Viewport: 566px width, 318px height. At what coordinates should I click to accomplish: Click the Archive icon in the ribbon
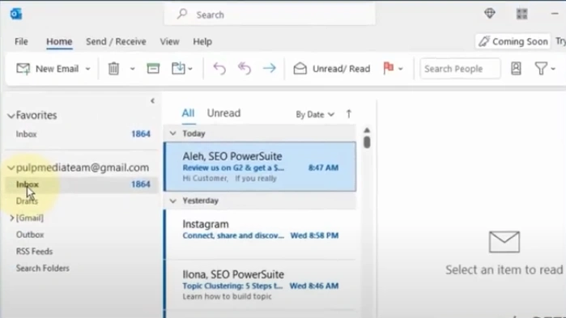point(153,68)
